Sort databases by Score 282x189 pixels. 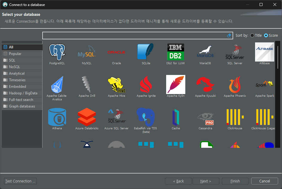(271, 36)
